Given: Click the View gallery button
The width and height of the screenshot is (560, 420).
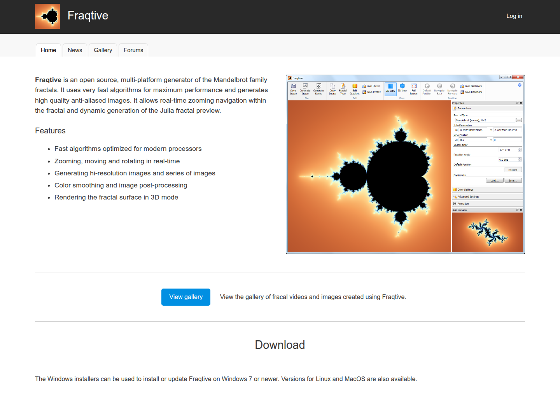Looking at the screenshot, I should (186, 297).
